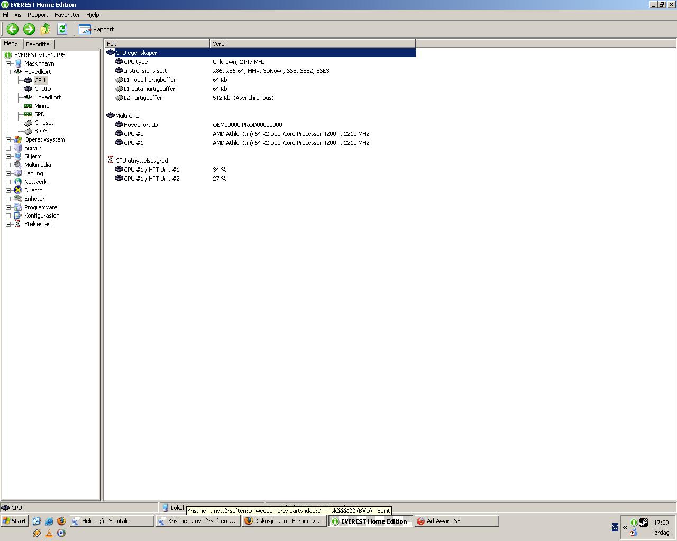This screenshot has height=541, width=677.
Task: Click the Operativsystem Windows flag icon
Action: point(18,139)
